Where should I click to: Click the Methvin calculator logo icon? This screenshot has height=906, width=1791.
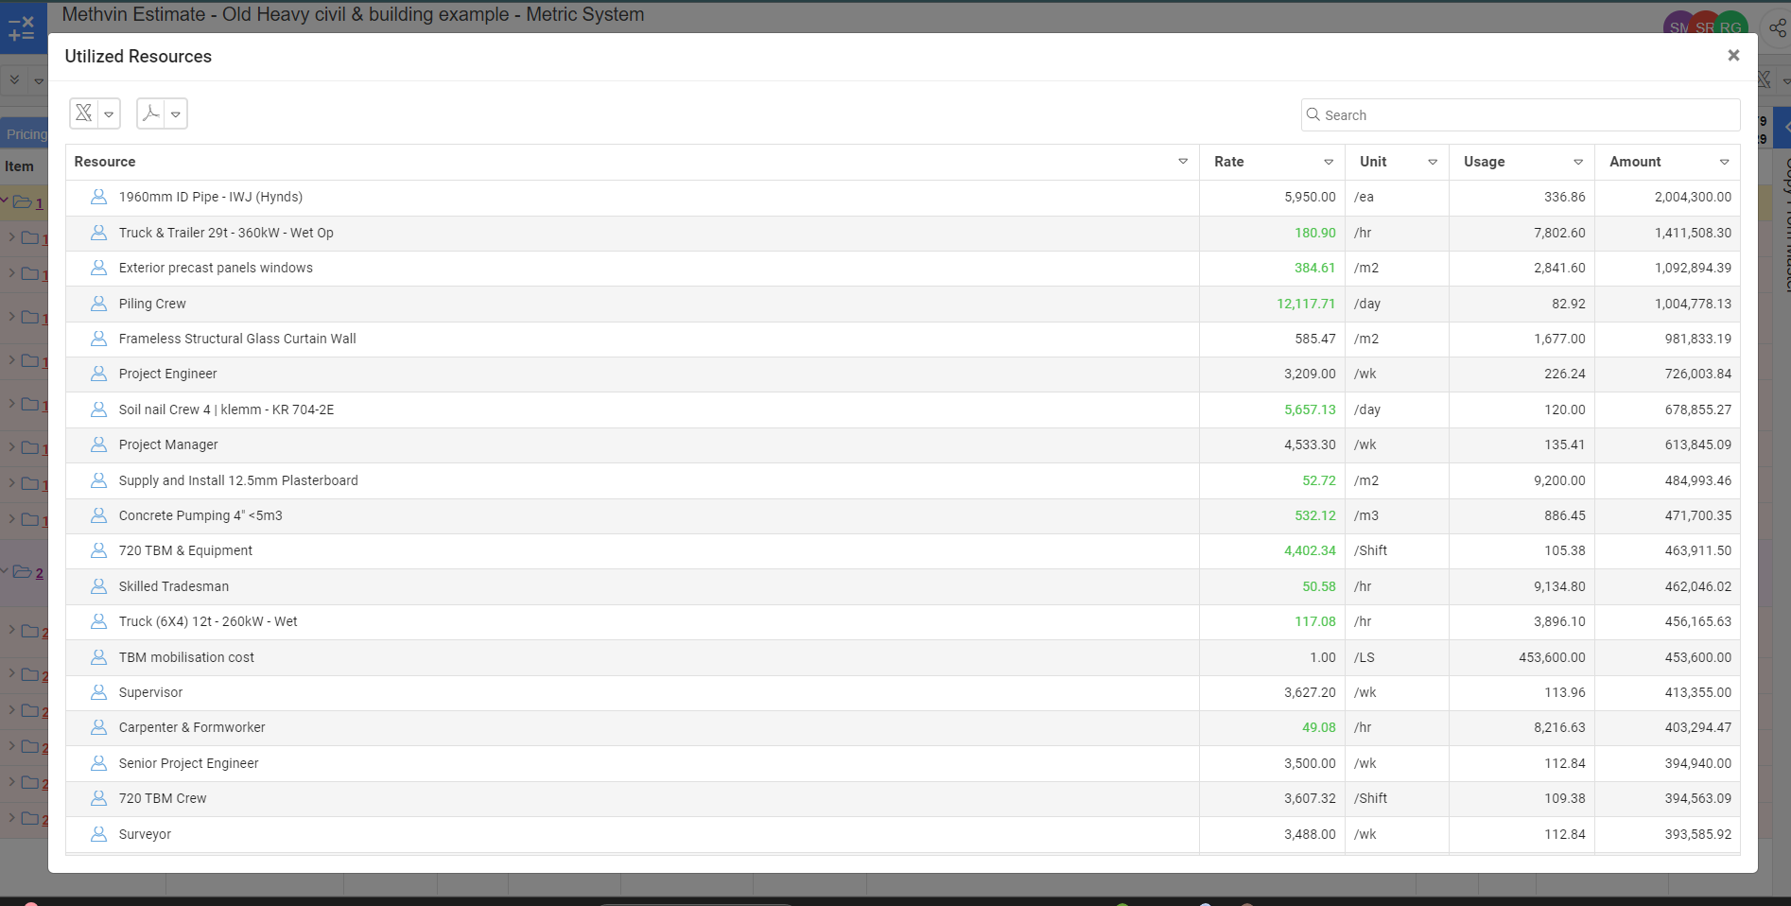tap(22, 27)
